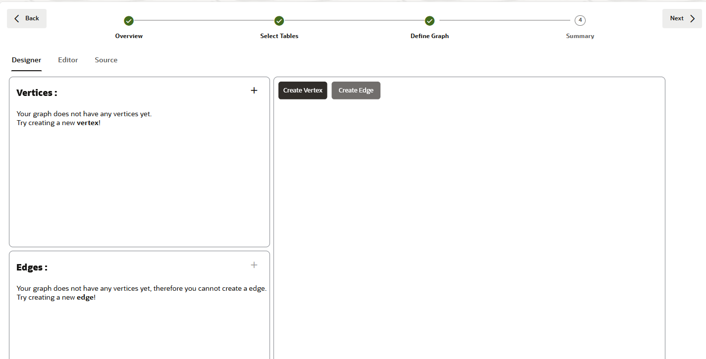Open the Summary step
Screen dimensions: 706x359
click(580, 36)
